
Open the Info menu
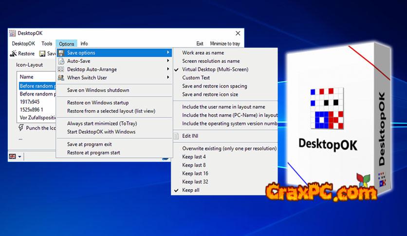[x=84, y=44]
